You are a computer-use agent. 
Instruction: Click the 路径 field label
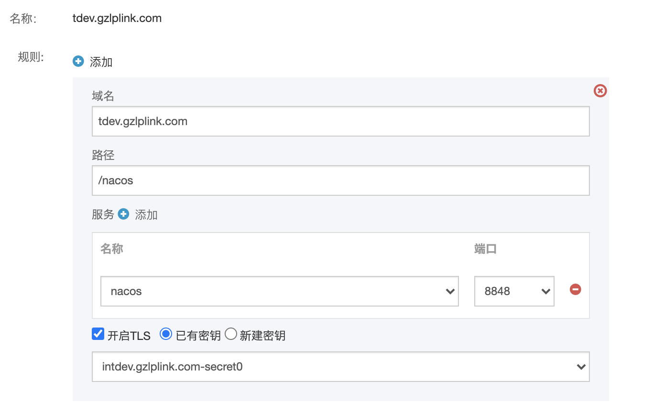(x=103, y=155)
